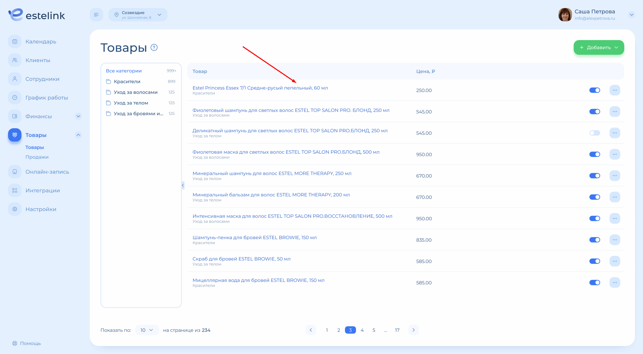Expand the user account chevron menu
The width and height of the screenshot is (643, 354).
click(x=631, y=15)
